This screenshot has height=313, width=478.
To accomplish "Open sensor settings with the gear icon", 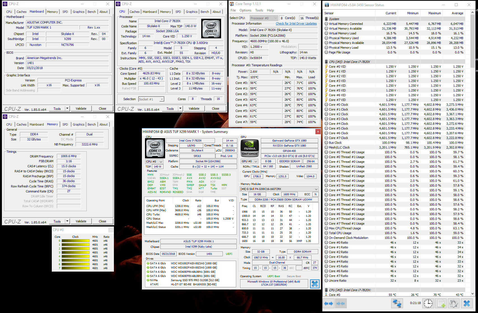I will [x=454, y=303].
